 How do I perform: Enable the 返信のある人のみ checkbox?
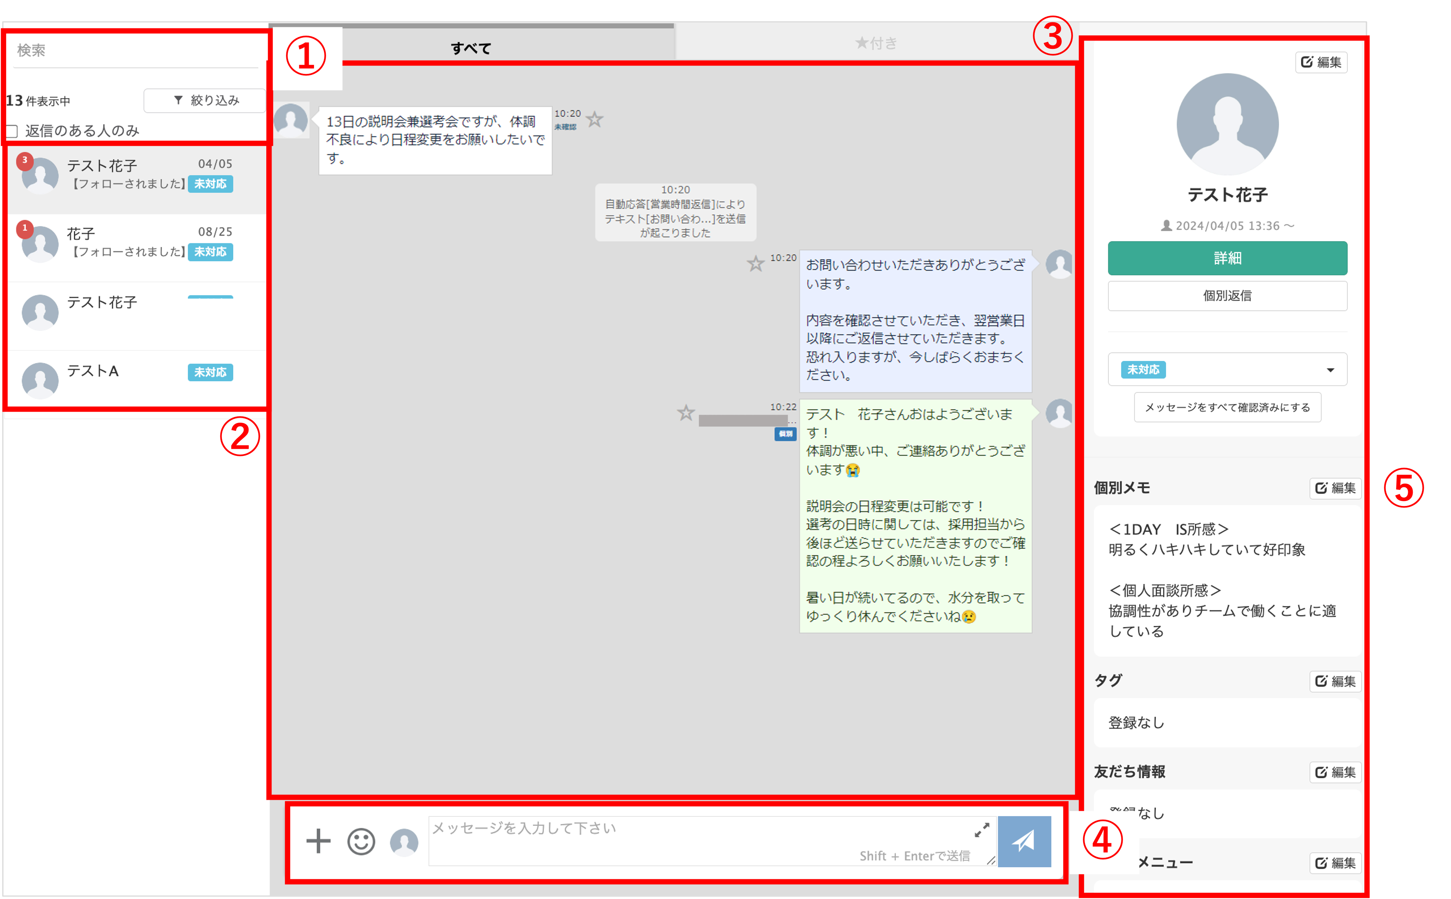(x=12, y=131)
